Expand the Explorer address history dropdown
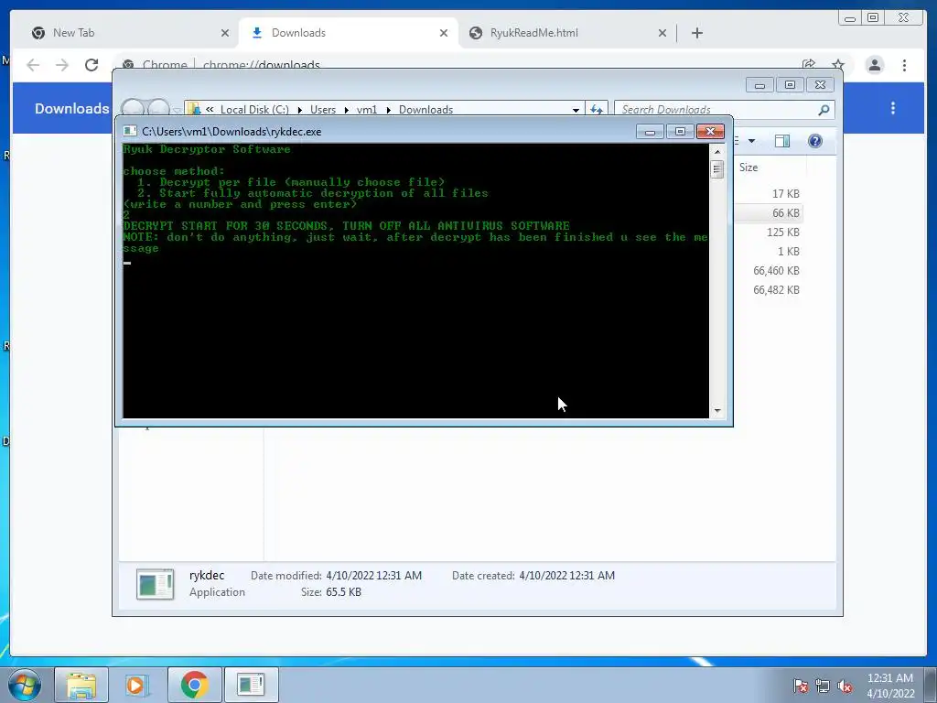Screen dimensions: 937x703 (x=576, y=110)
